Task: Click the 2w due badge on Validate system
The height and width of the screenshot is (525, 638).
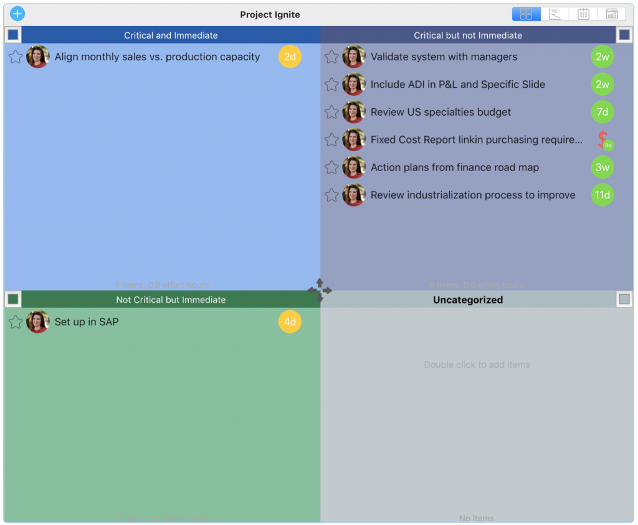Action: [602, 57]
